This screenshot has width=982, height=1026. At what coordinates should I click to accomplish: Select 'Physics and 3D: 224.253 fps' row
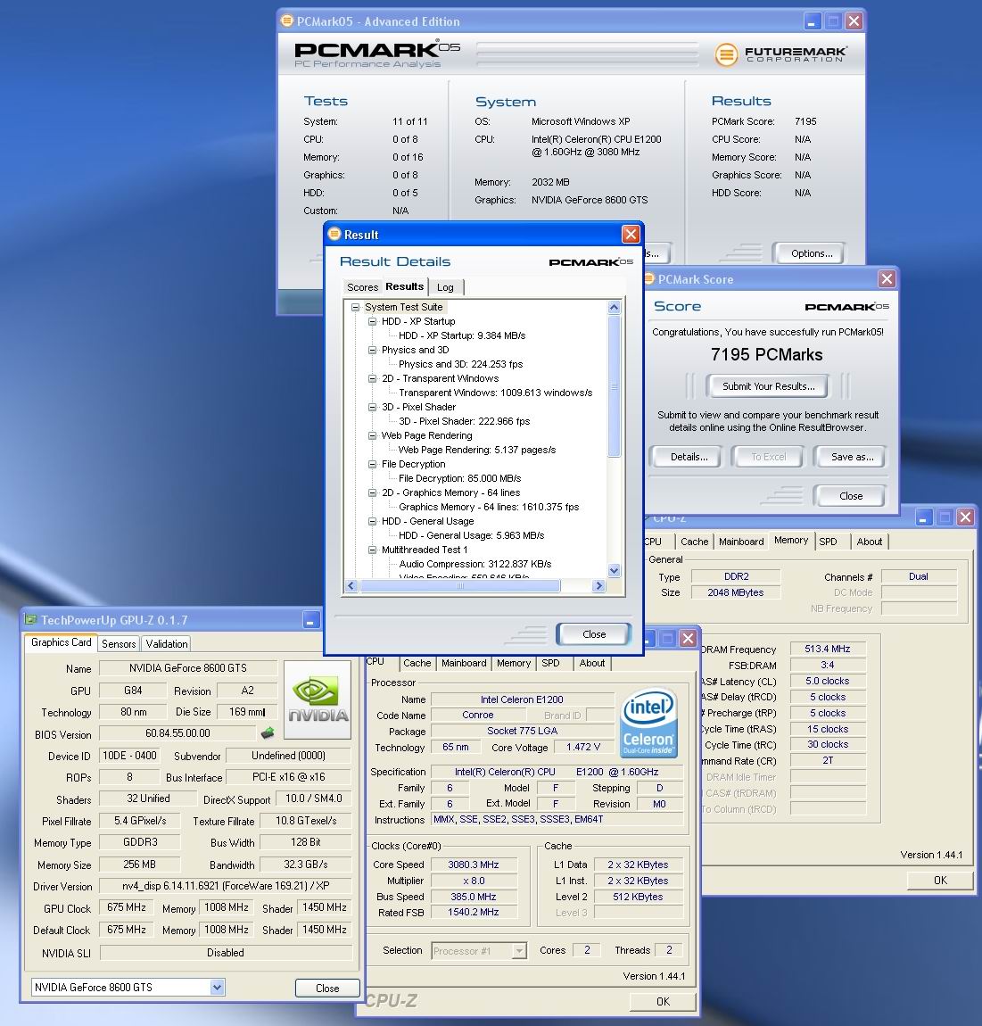coord(460,365)
